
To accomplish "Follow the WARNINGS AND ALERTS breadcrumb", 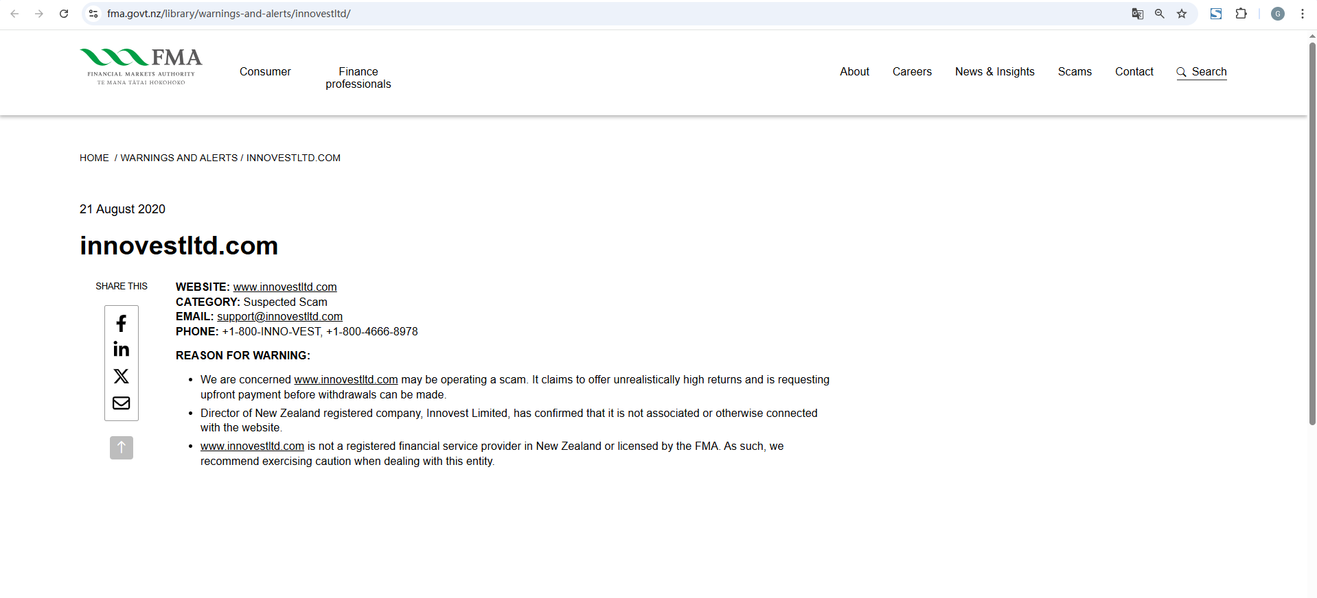I will coord(179,158).
